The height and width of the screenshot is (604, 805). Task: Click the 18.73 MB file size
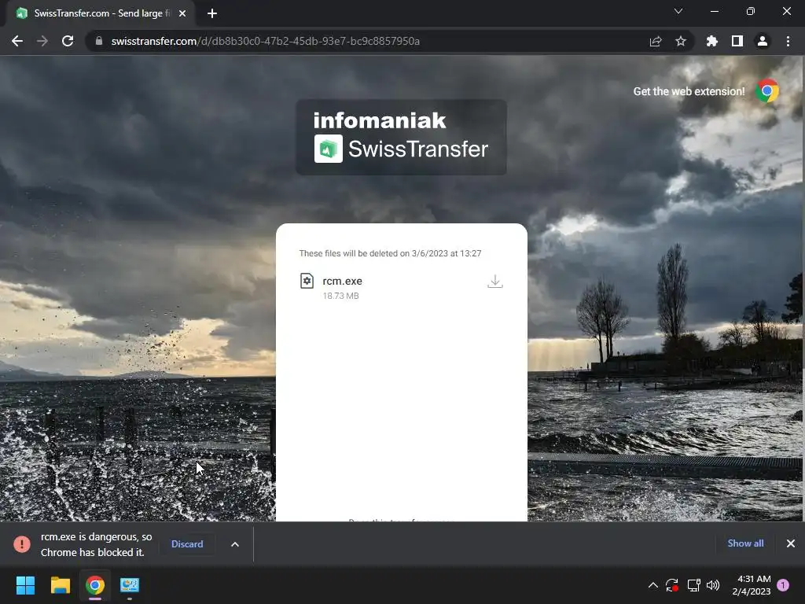tap(341, 296)
